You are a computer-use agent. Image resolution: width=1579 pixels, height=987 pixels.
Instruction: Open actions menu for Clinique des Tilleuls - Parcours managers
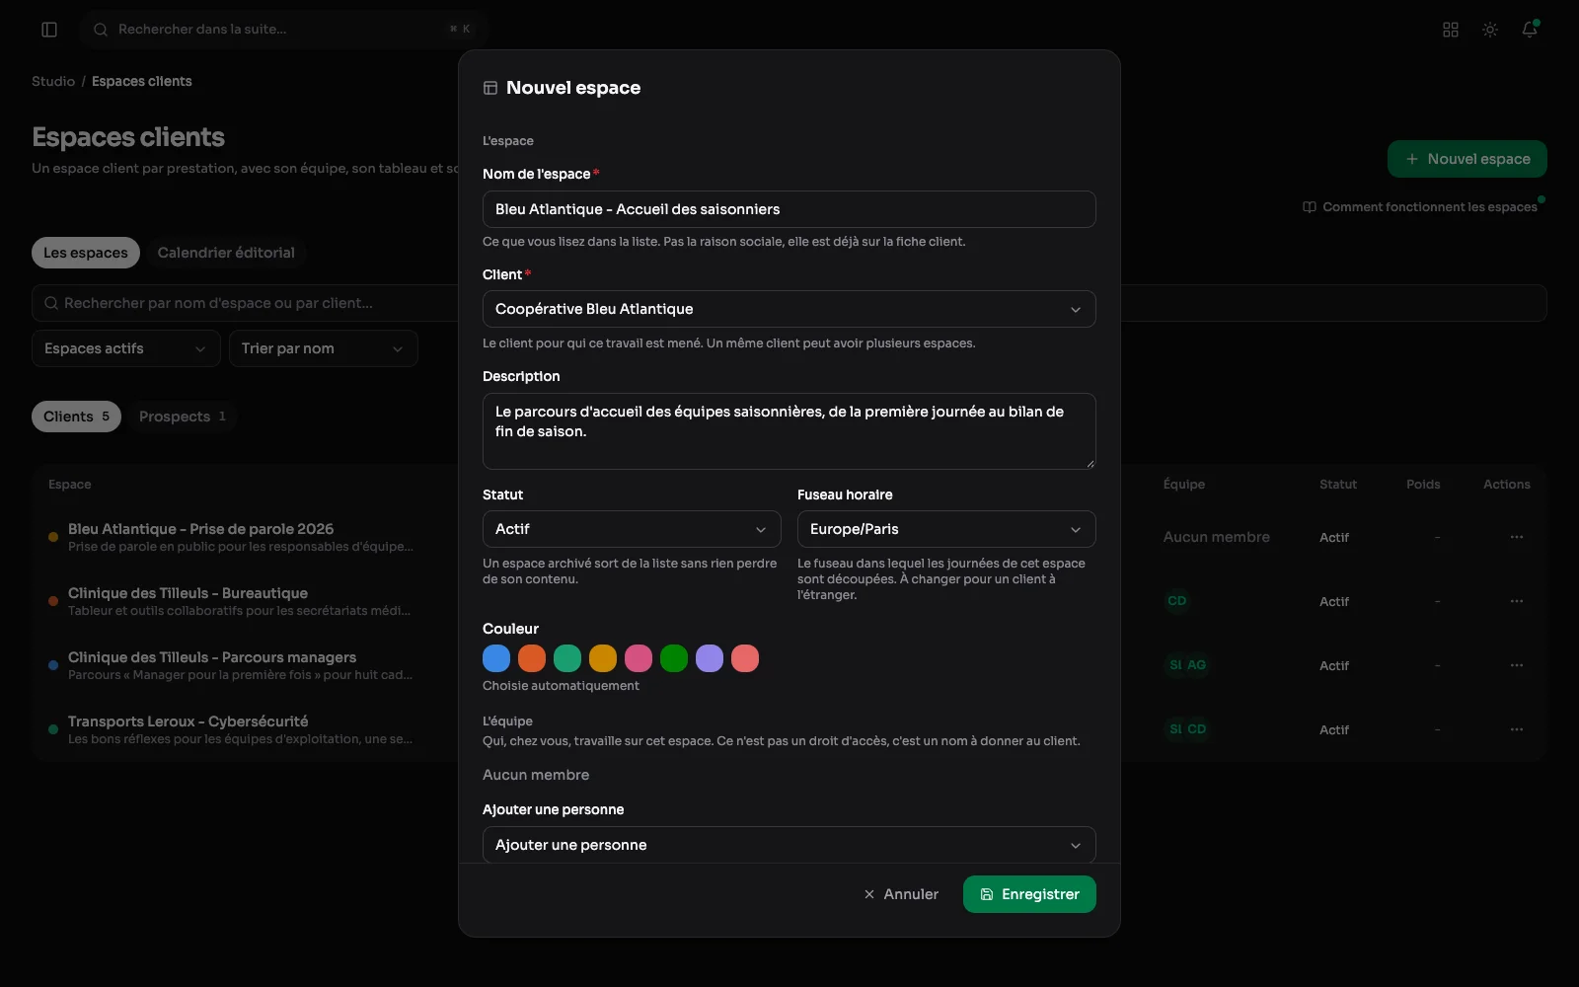(1517, 665)
